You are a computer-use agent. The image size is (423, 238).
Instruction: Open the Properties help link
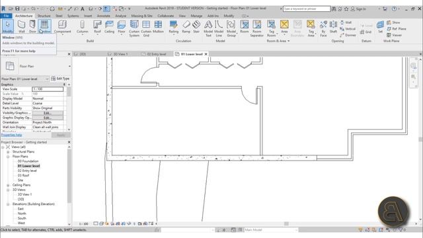(x=12, y=135)
